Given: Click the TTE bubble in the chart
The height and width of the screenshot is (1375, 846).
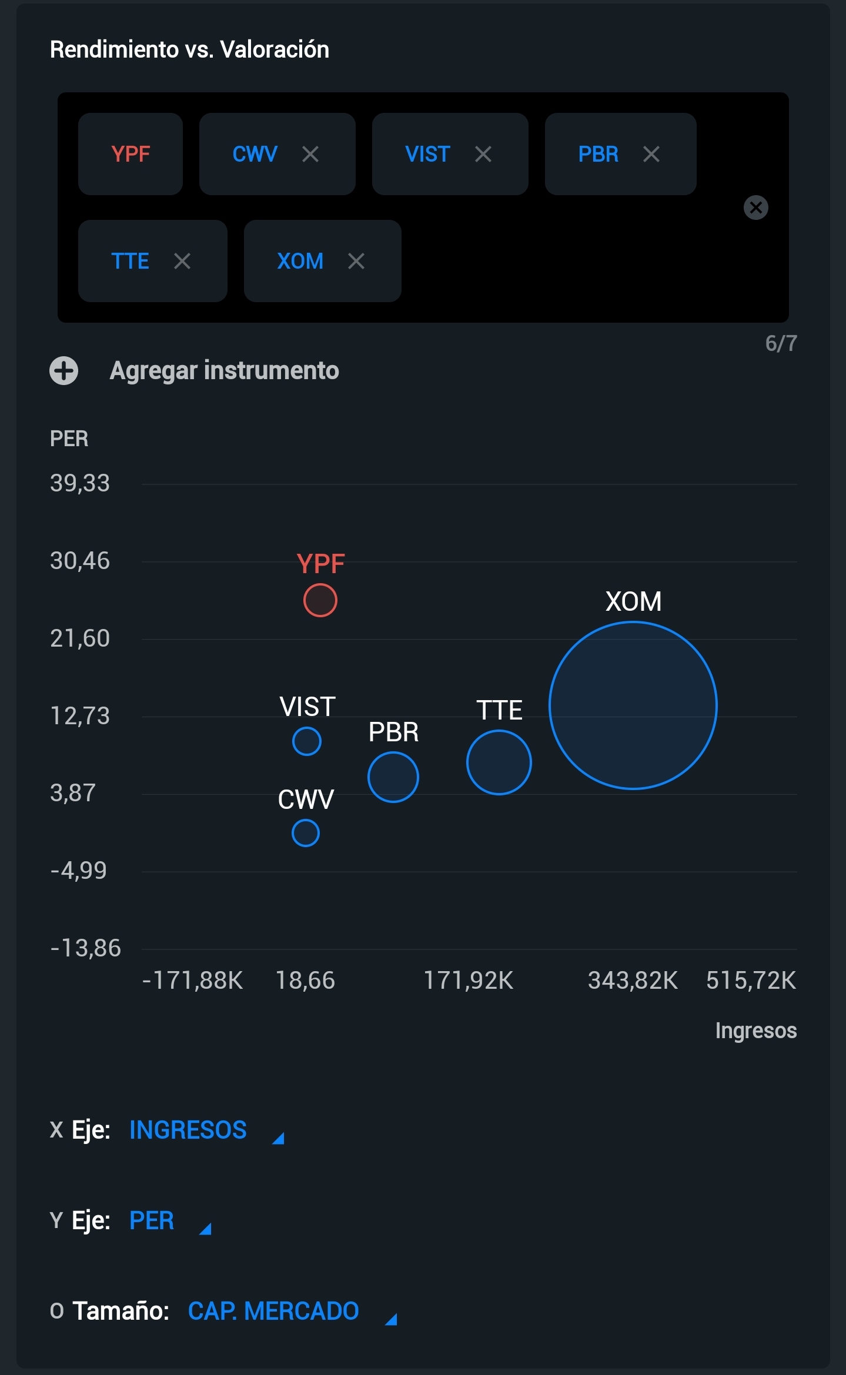Looking at the screenshot, I should [499, 762].
